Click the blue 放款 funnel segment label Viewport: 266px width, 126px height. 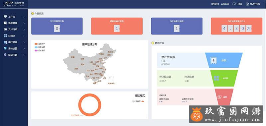click(224, 60)
